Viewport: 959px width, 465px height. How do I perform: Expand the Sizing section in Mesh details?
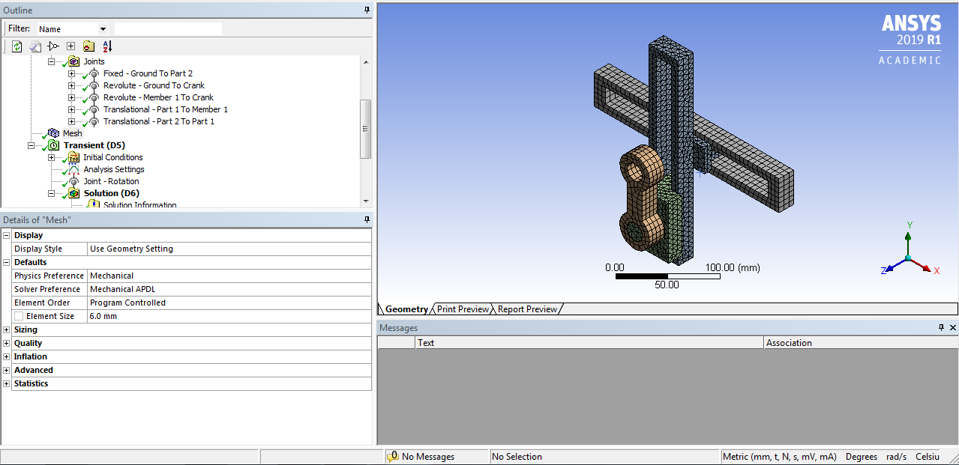[x=6, y=329]
